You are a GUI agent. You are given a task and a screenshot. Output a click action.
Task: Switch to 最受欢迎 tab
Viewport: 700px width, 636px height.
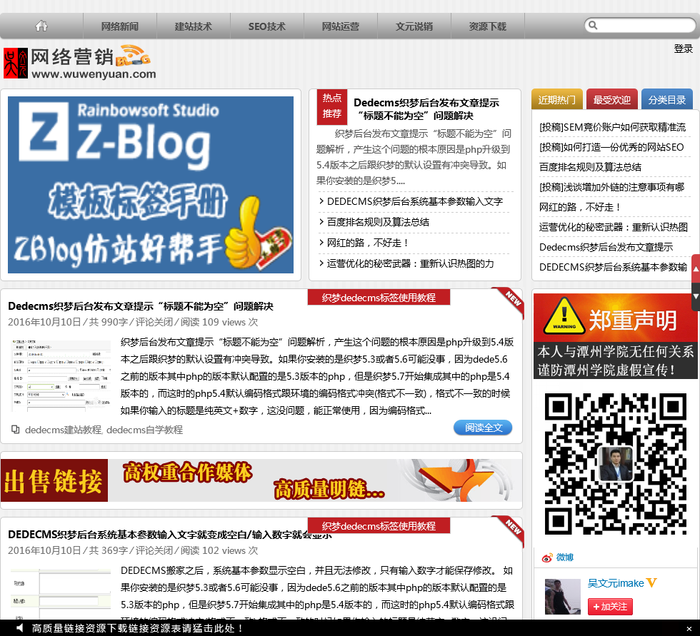pos(611,99)
